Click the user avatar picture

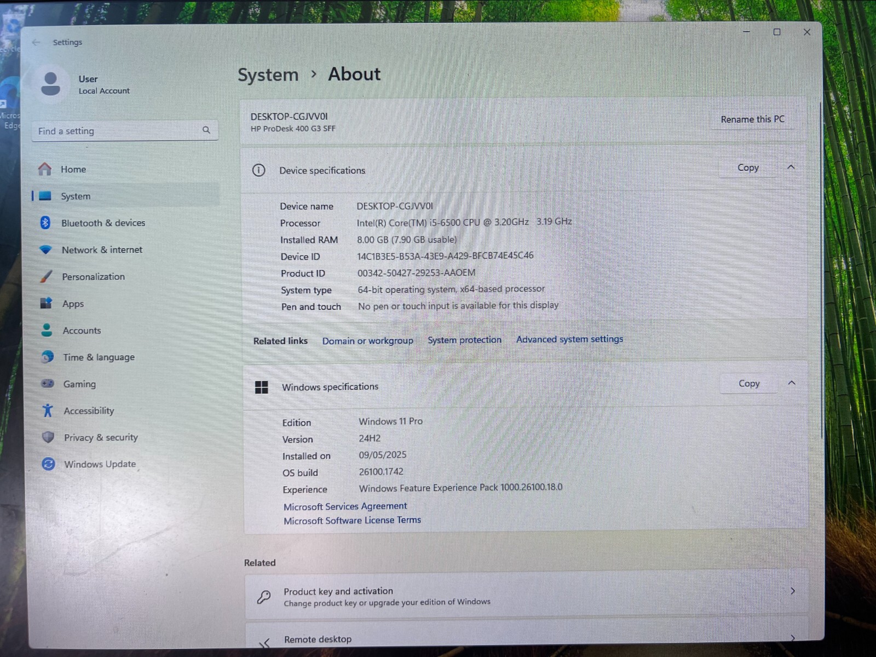[x=51, y=84]
